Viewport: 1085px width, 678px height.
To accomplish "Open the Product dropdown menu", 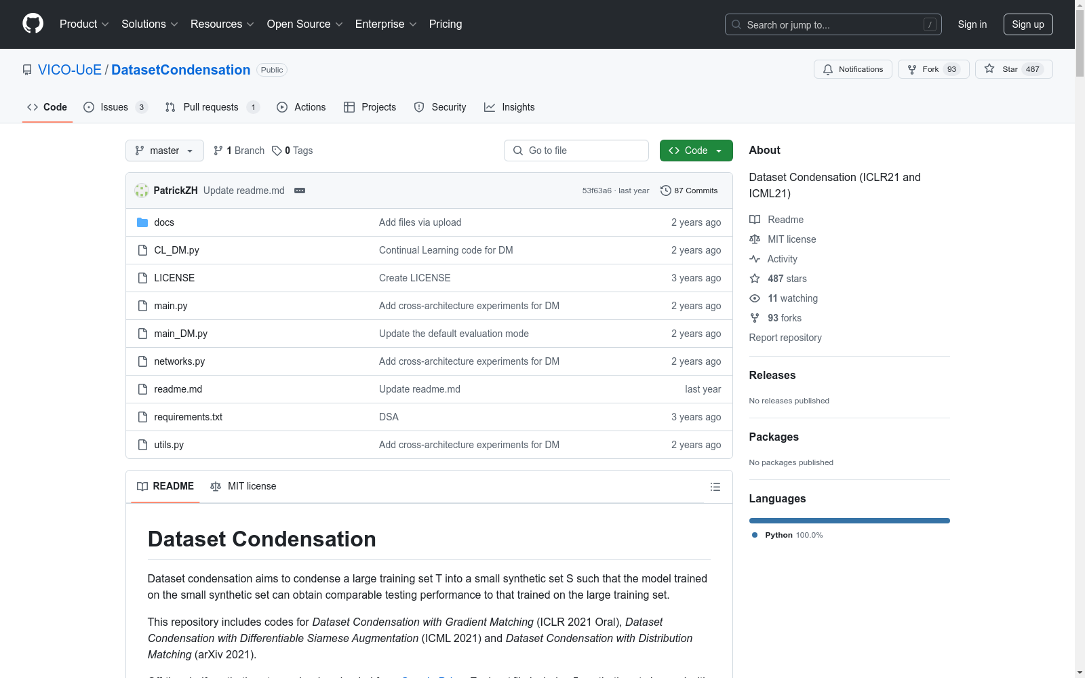I will (x=84, y=24).
